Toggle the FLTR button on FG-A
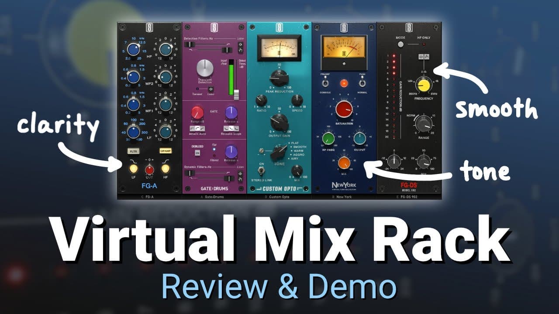 tap(133, 151)
